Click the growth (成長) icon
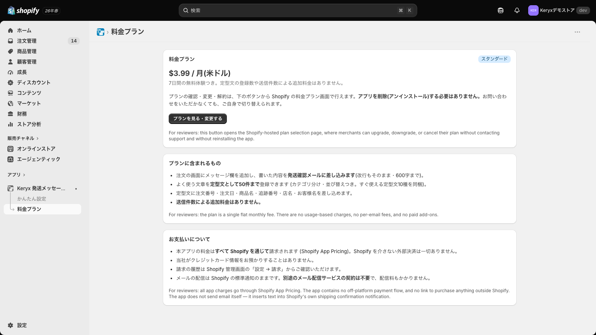The width and height of the screenshot is (596, 335). pos(10,72)
